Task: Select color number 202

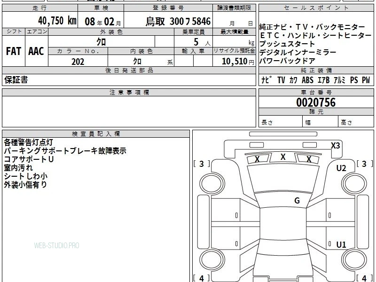Action: pos(78,62)
